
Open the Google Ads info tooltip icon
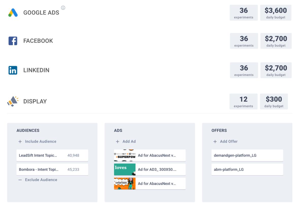point(63,8)
